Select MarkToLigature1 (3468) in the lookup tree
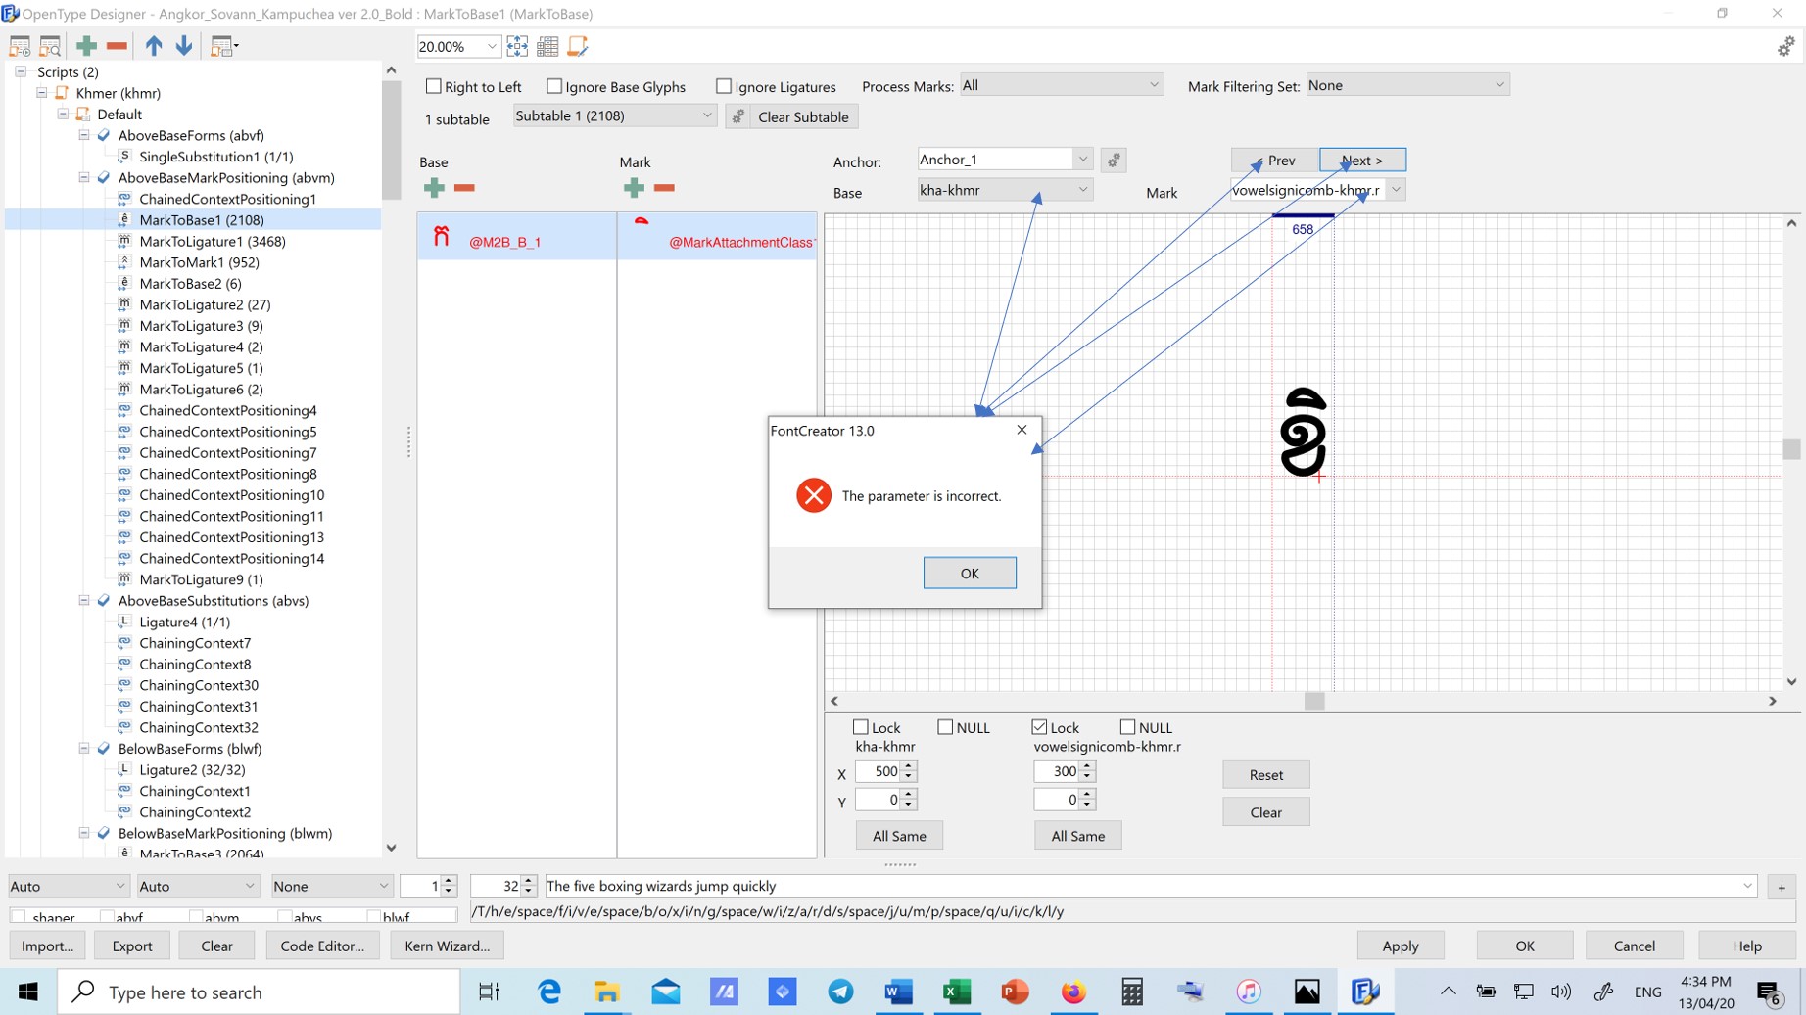1806x1015 pixels. pos(213,241)
